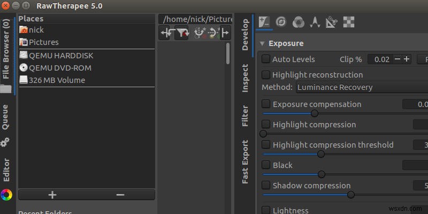Select QEMU HARDDISK in Places

(x=87, y=56)
